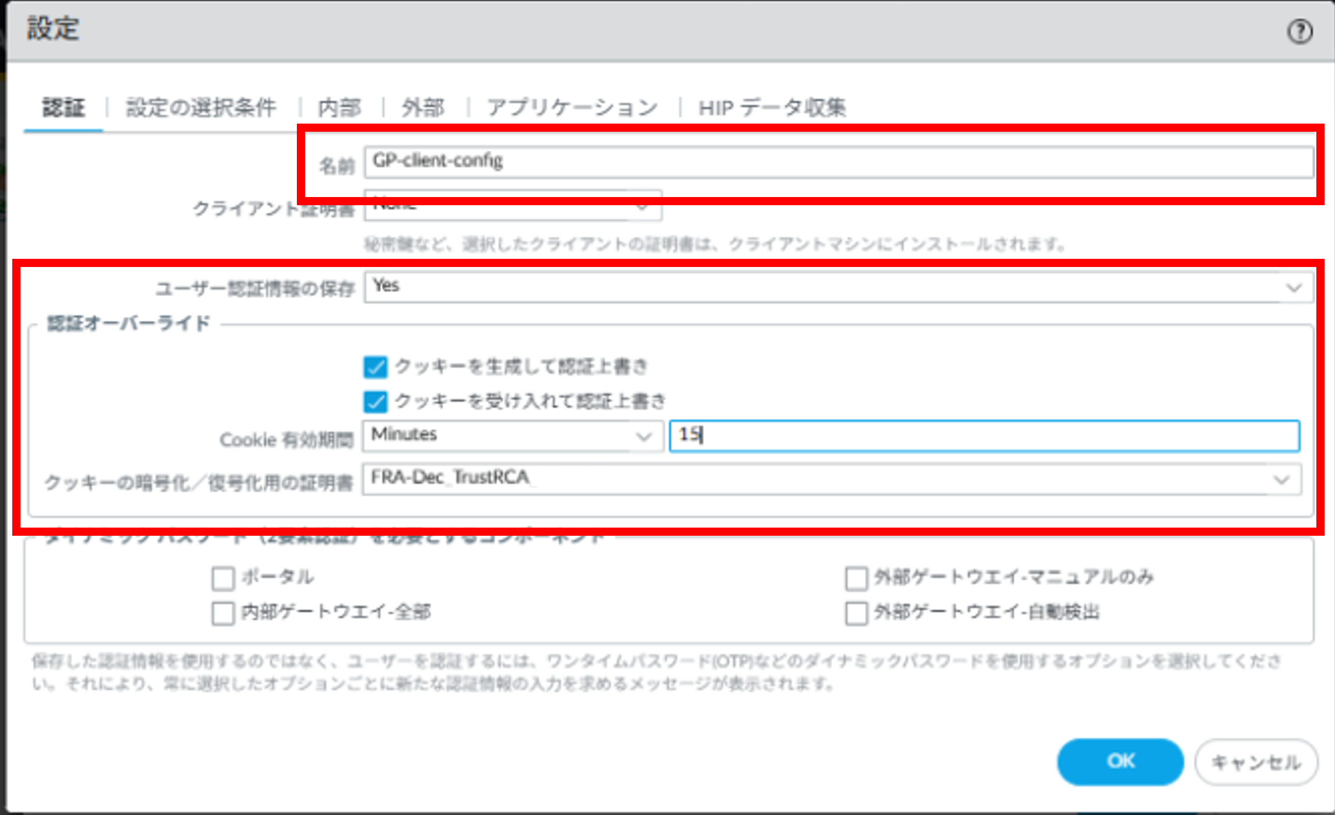Click the cookie lifetime value field showing 15

(x=984, y=436)
